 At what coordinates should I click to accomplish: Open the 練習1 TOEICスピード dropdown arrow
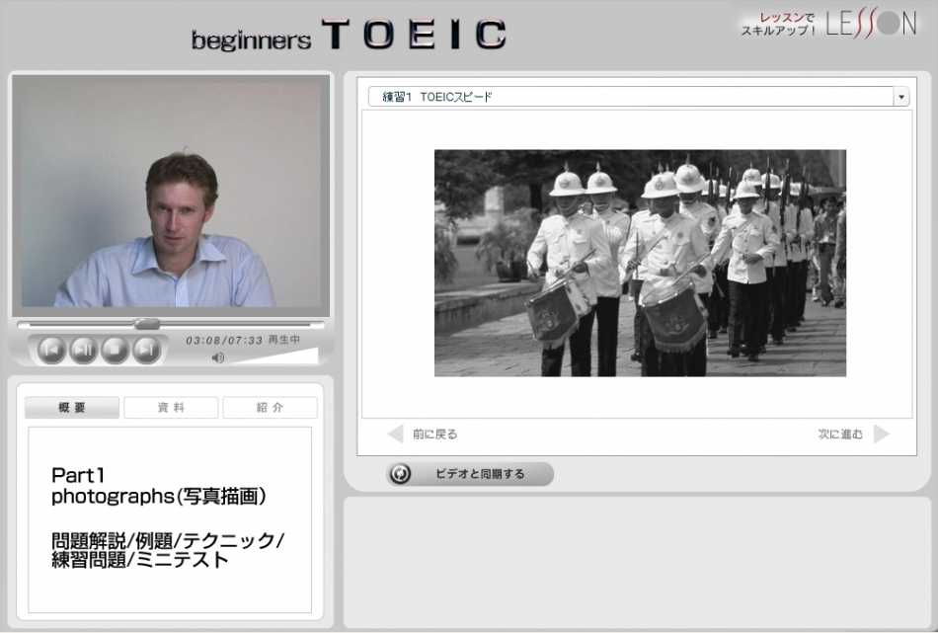coord(900,97)
